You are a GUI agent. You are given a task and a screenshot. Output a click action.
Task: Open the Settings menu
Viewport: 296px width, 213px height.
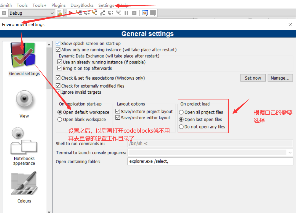(106, 5)
